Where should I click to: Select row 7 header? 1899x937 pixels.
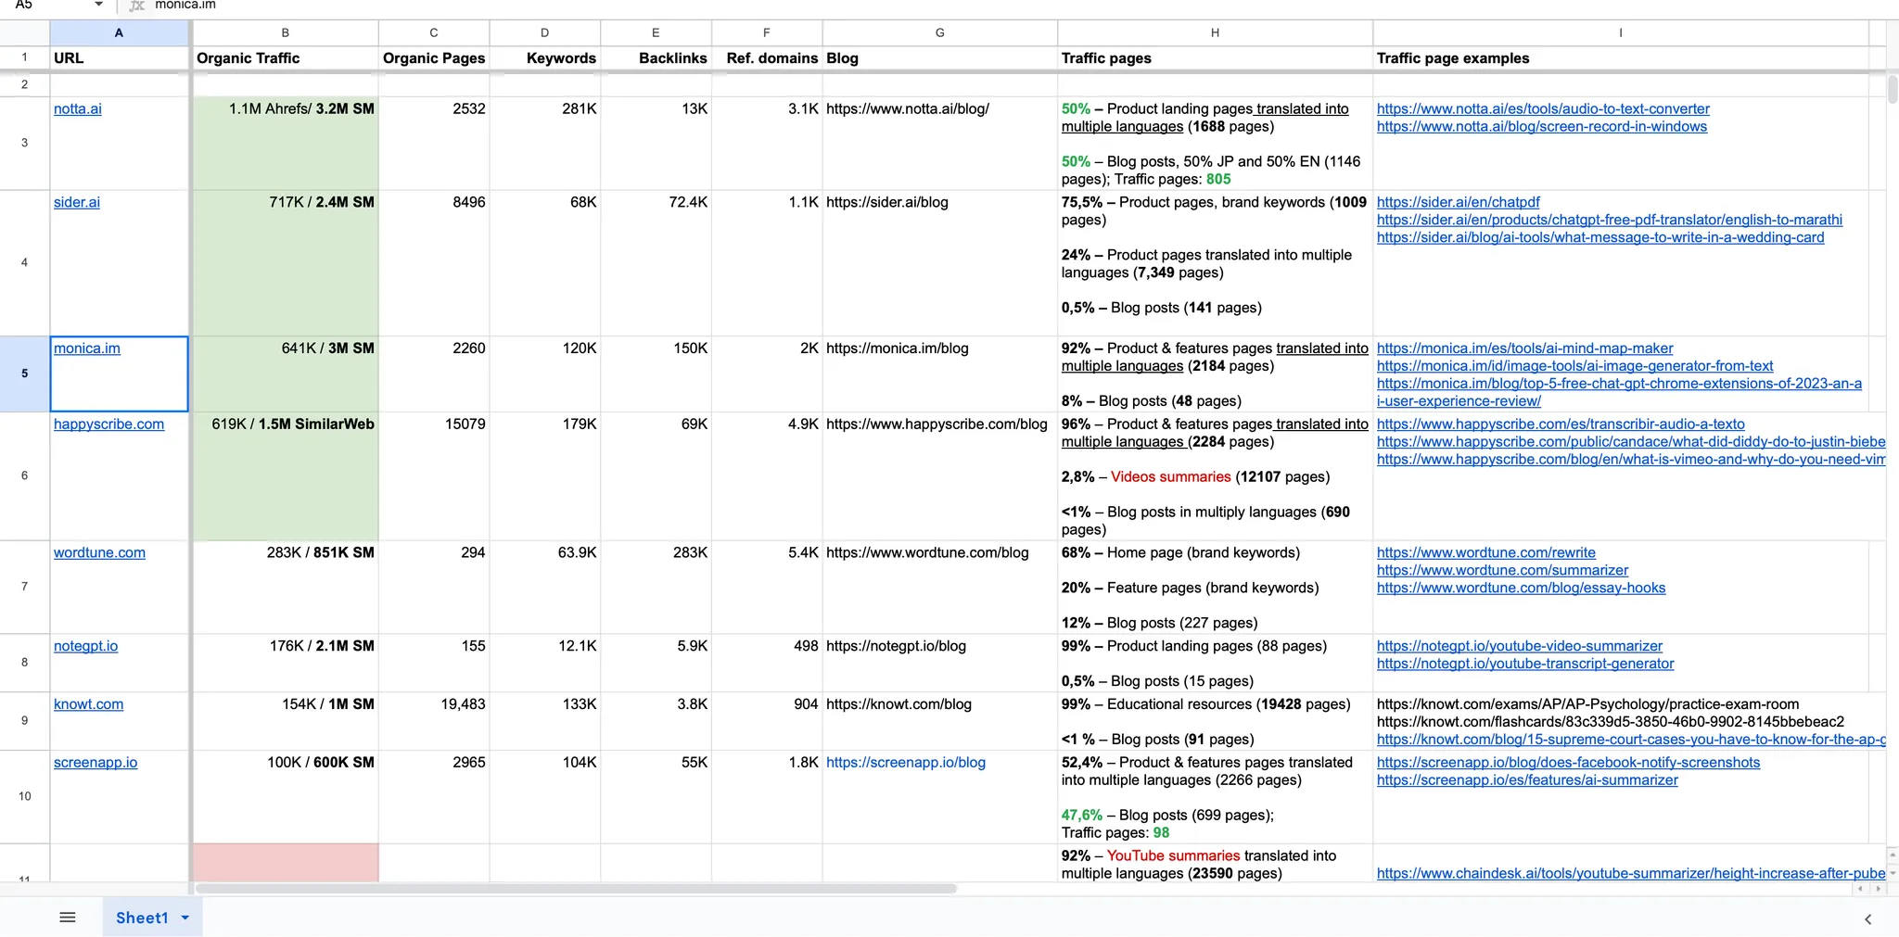(25, 587)
